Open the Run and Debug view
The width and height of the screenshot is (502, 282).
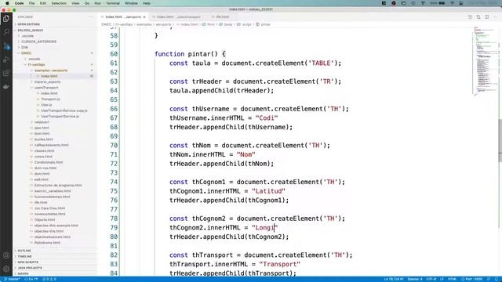point(6,60)
